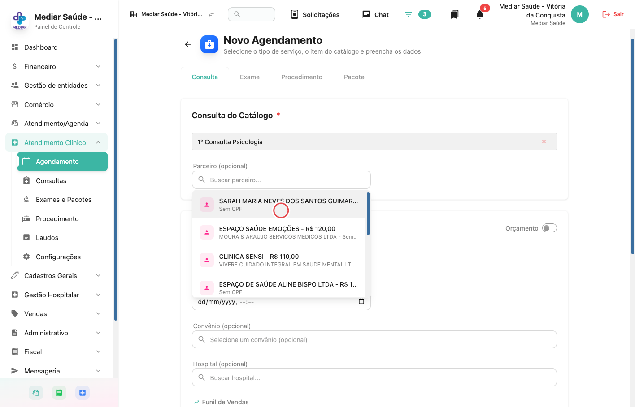The height and width of the screenshot is (407, 635).
Task: Click the Sair logout button
Action: point(613,14)
